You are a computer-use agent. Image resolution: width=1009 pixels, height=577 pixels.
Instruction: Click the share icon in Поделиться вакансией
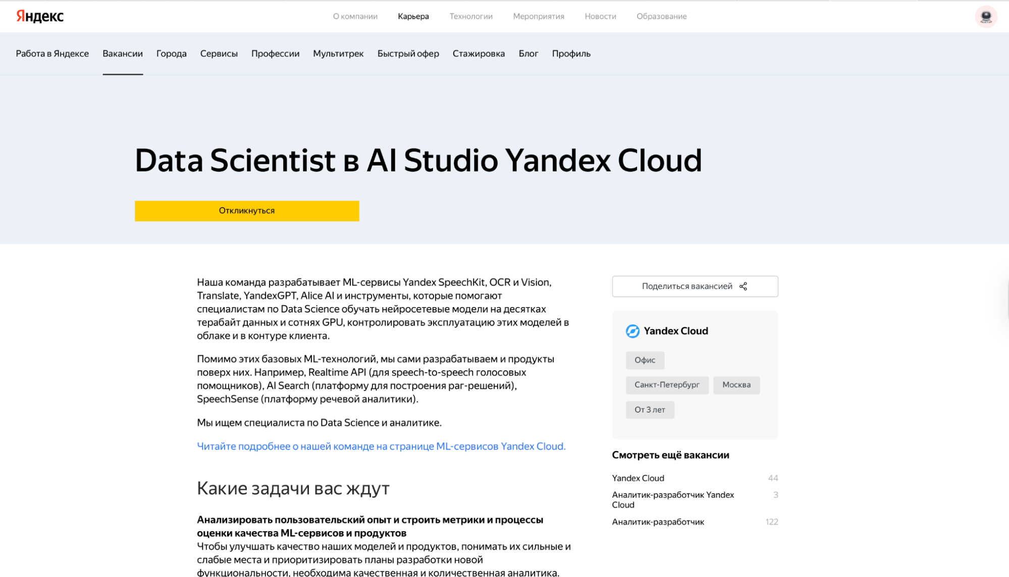pyautogui.click(x=743, y=286)
